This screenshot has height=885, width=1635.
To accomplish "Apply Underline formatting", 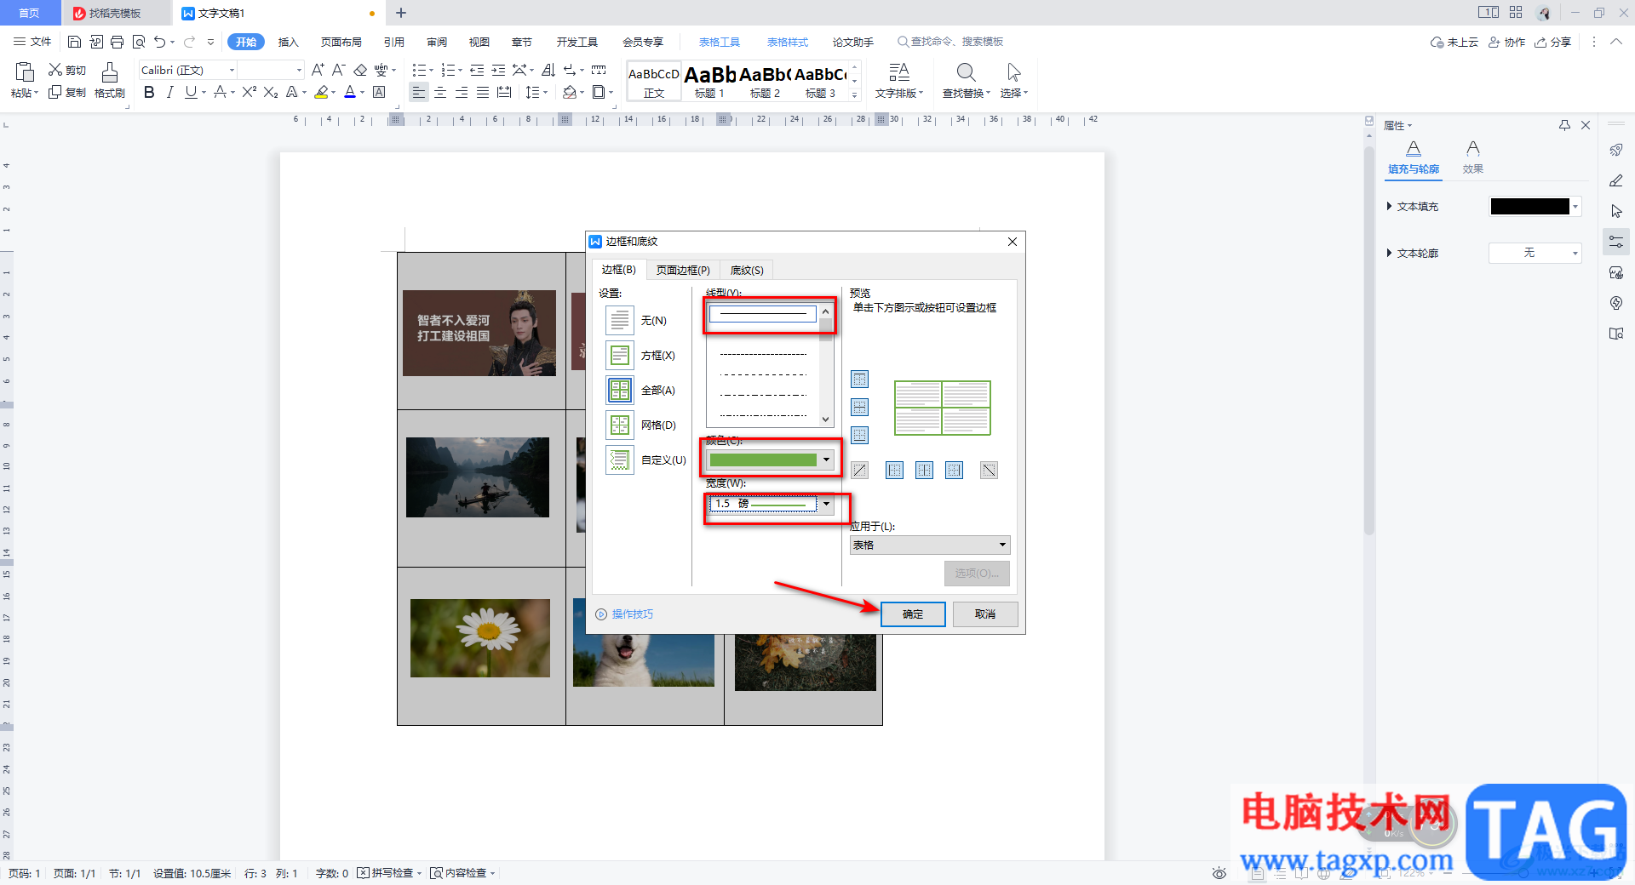I will pos(191,92).
